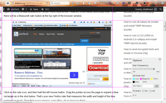Click the MatthewA avatar in the admin bar
Image resolution: width=166 pixels, height=103 pixels.
(155, 9)
